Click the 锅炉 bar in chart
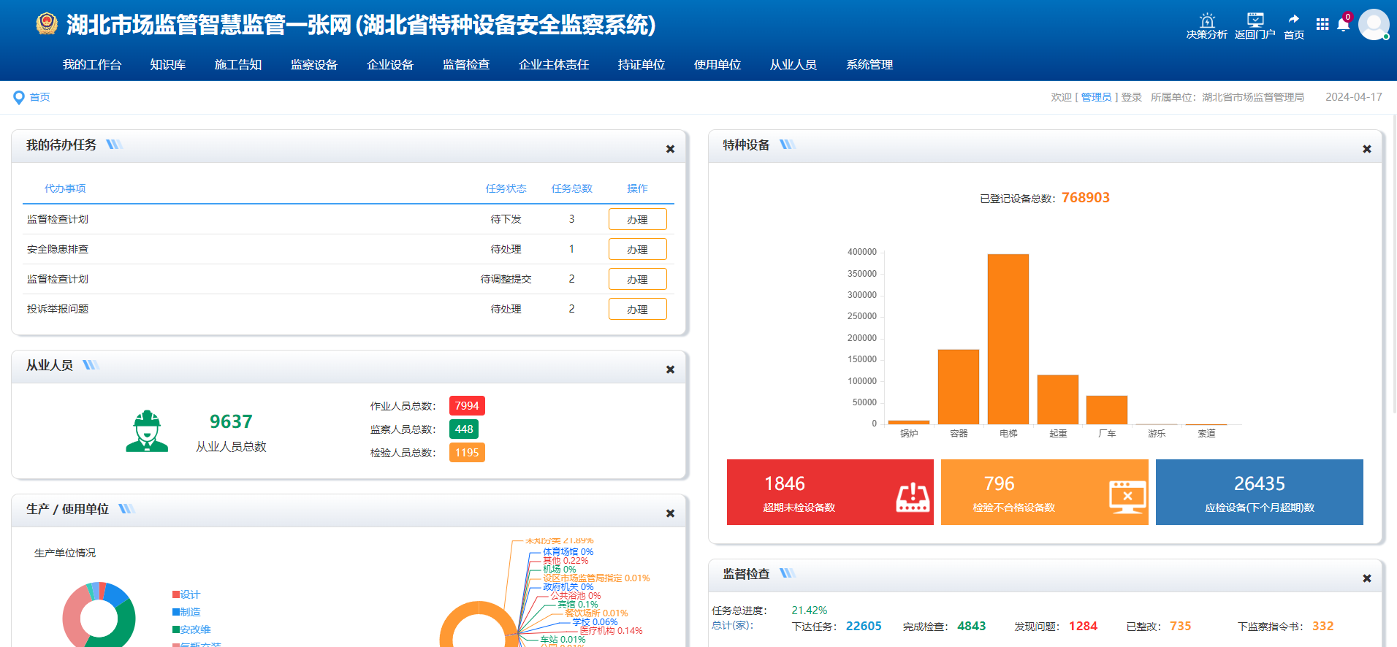 [909, 422]
